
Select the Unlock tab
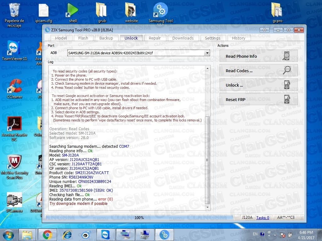[131, 38]
